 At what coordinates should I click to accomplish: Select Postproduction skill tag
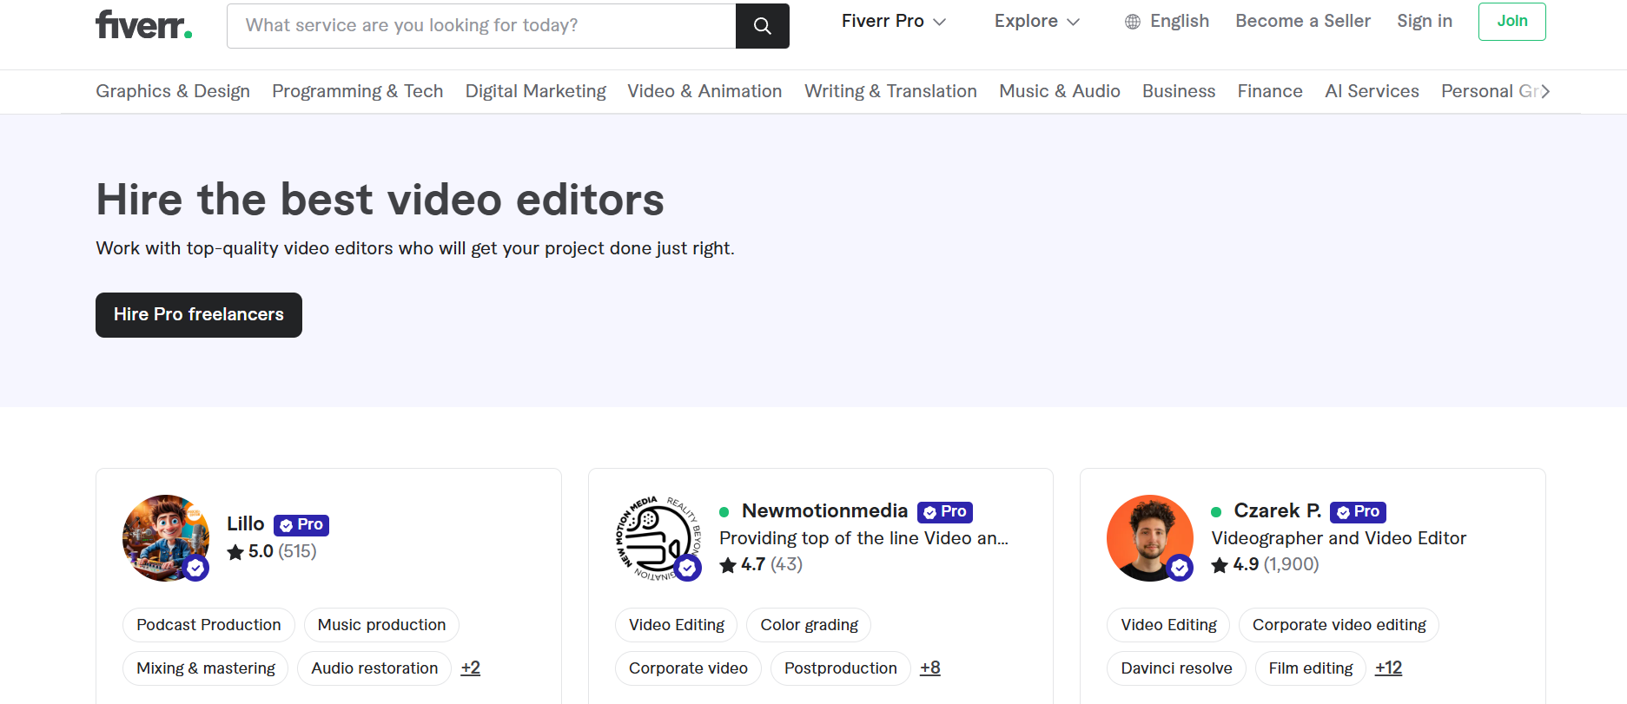[841, 668]
